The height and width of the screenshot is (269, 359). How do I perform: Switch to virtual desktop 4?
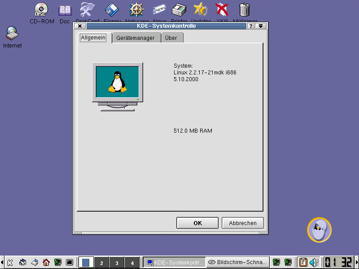[x=132, y=263]
